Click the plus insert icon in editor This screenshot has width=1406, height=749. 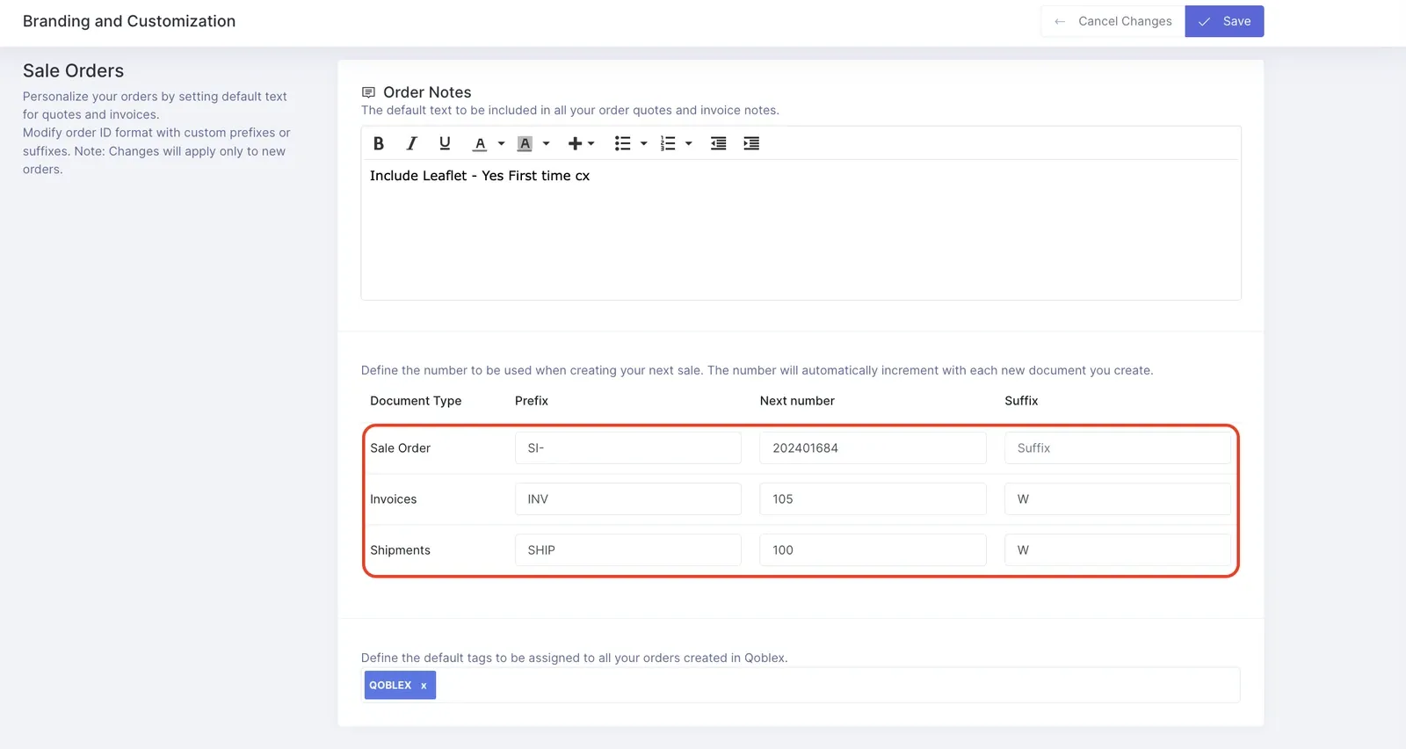tap(575, 143)
